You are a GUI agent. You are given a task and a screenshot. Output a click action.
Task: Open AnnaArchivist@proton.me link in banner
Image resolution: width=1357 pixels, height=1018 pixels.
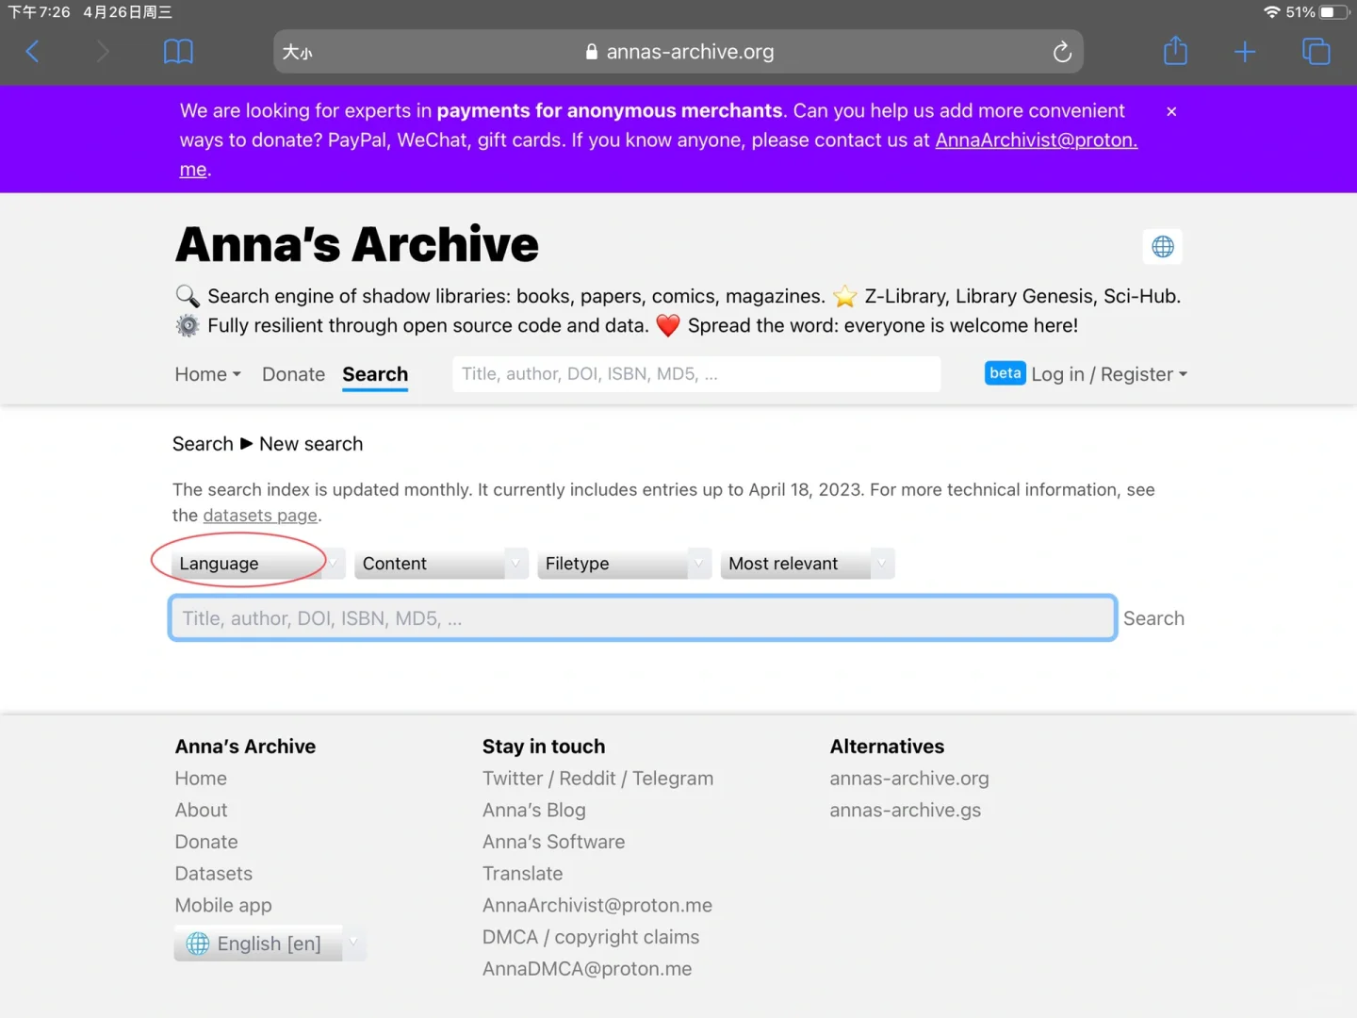pos(1037,140)
